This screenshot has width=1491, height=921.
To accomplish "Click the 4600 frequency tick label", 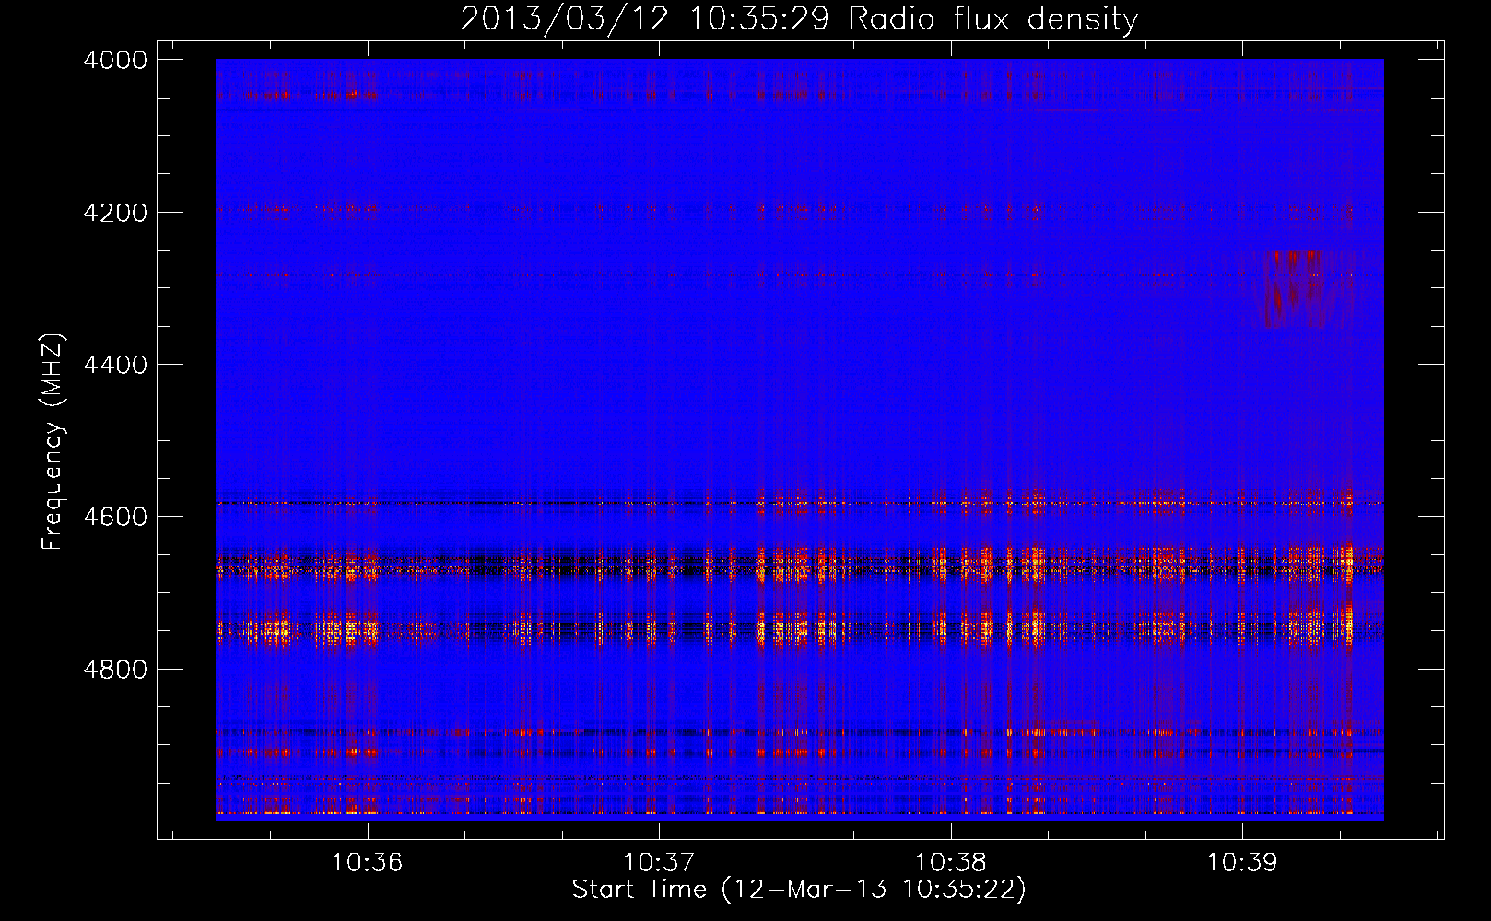I will click(x=115, y=517).
